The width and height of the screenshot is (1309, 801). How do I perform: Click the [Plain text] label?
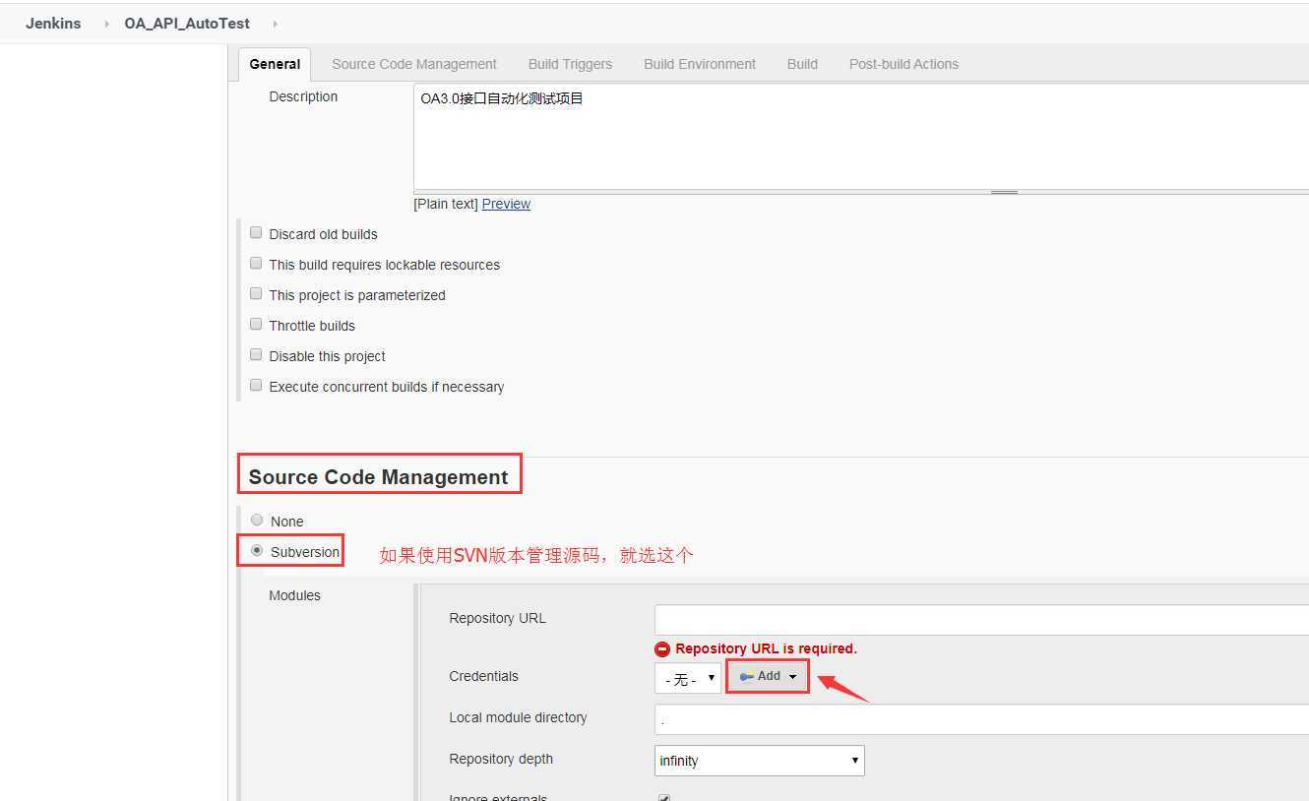pos(446,204)
